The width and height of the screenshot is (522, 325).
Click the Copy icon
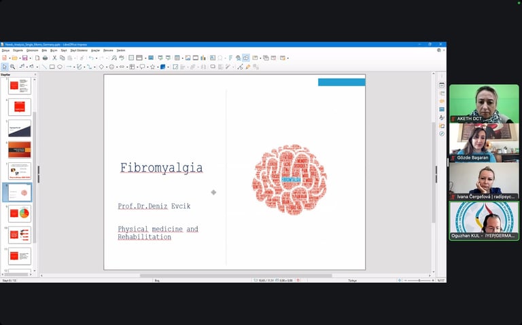tap(63, 58)
